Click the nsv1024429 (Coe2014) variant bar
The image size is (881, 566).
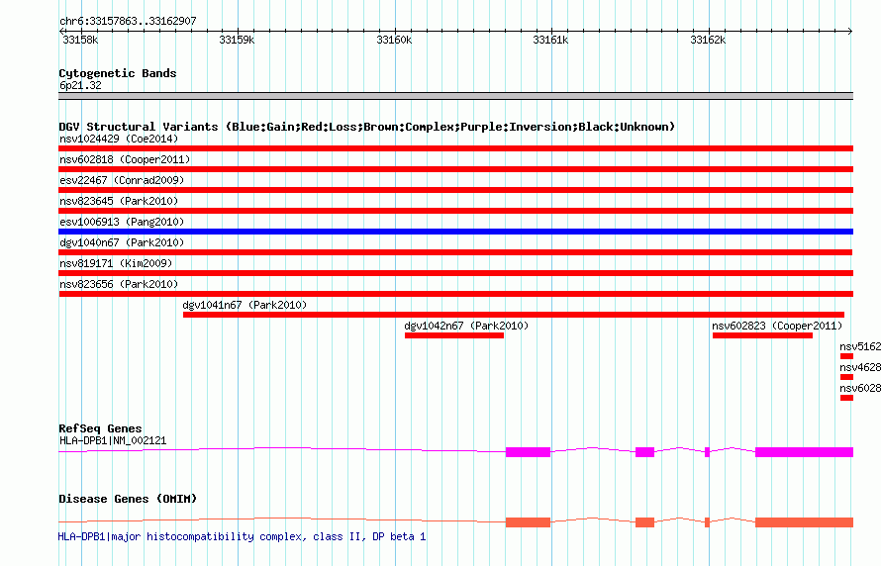[x=455, y=148]
